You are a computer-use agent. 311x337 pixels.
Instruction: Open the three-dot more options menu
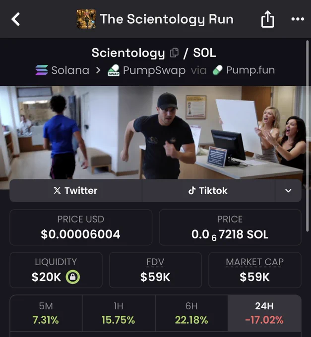click(x=298, y=19)
